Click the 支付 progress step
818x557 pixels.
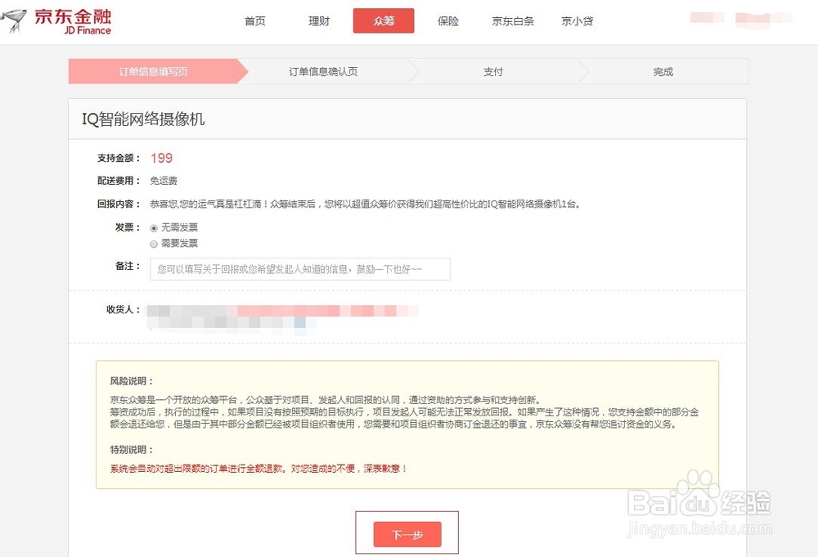(x=493, y=71)
